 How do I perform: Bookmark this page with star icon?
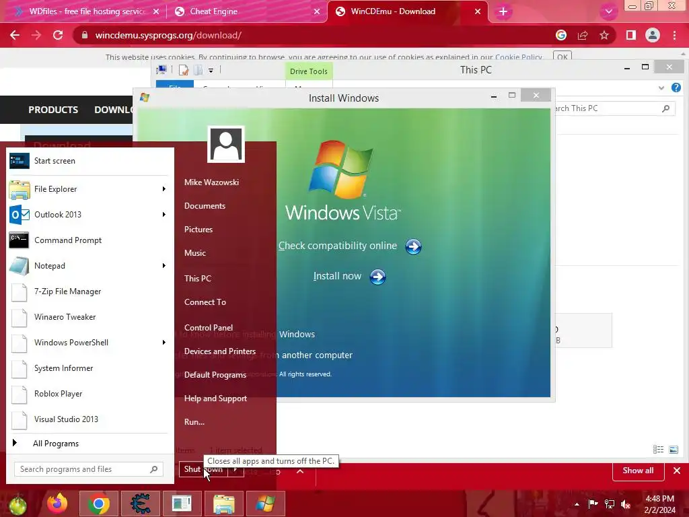604,35
